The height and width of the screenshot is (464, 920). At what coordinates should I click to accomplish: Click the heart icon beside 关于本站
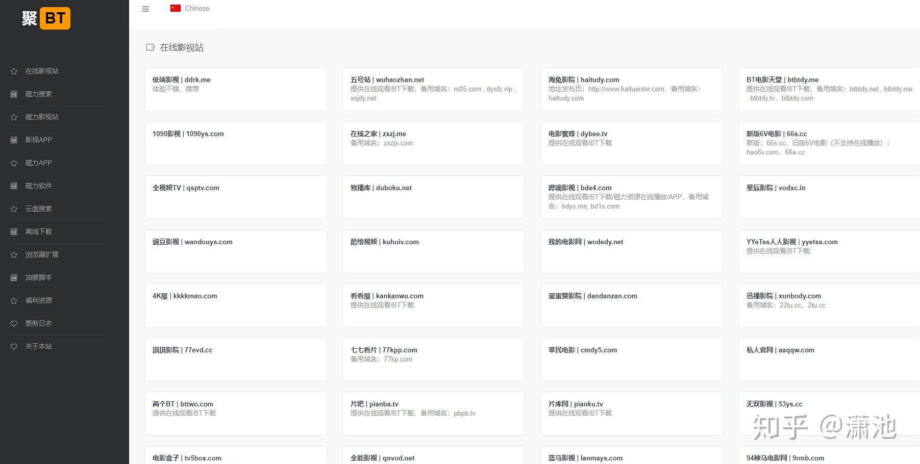point(14,347)
